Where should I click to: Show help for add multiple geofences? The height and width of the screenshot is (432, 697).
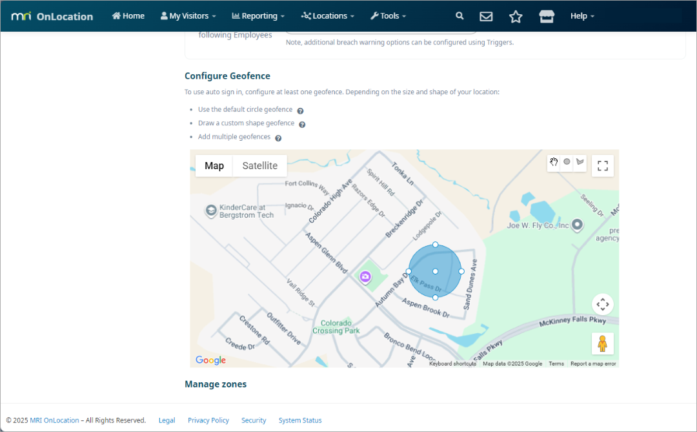pyautogui.click(x=278, y=138)
